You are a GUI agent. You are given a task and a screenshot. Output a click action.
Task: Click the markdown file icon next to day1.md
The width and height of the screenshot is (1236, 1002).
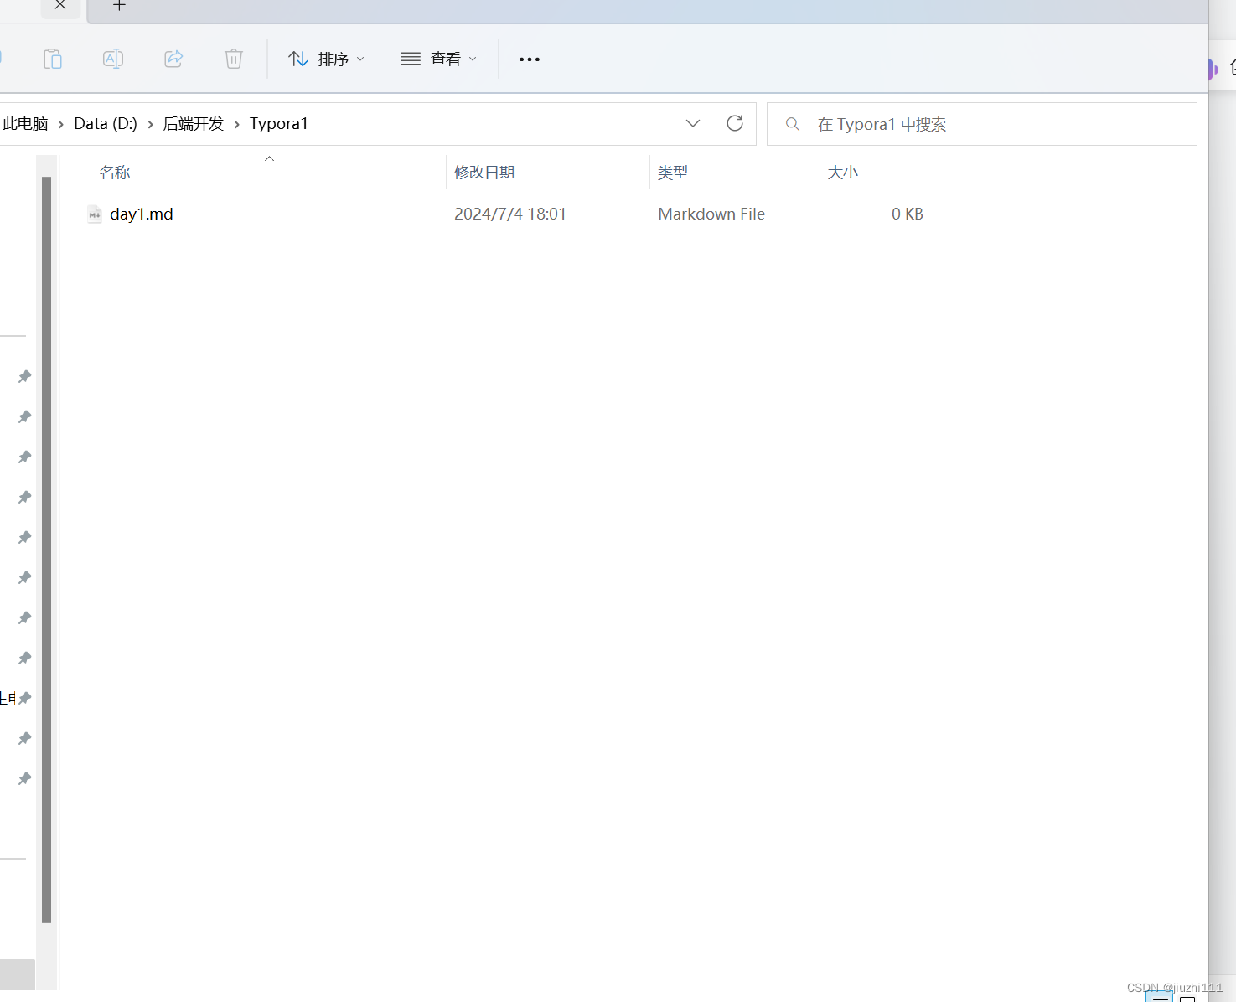click(94, 214)
